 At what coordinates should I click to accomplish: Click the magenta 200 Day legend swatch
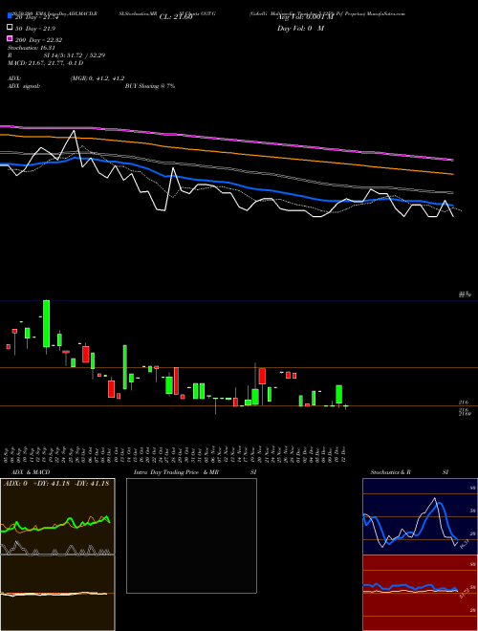tap(10, 38)
